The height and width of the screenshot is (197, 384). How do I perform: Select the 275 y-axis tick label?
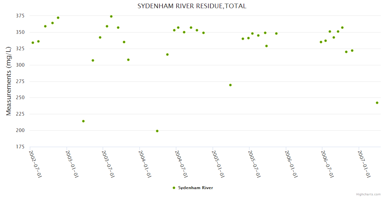(20, 81)
